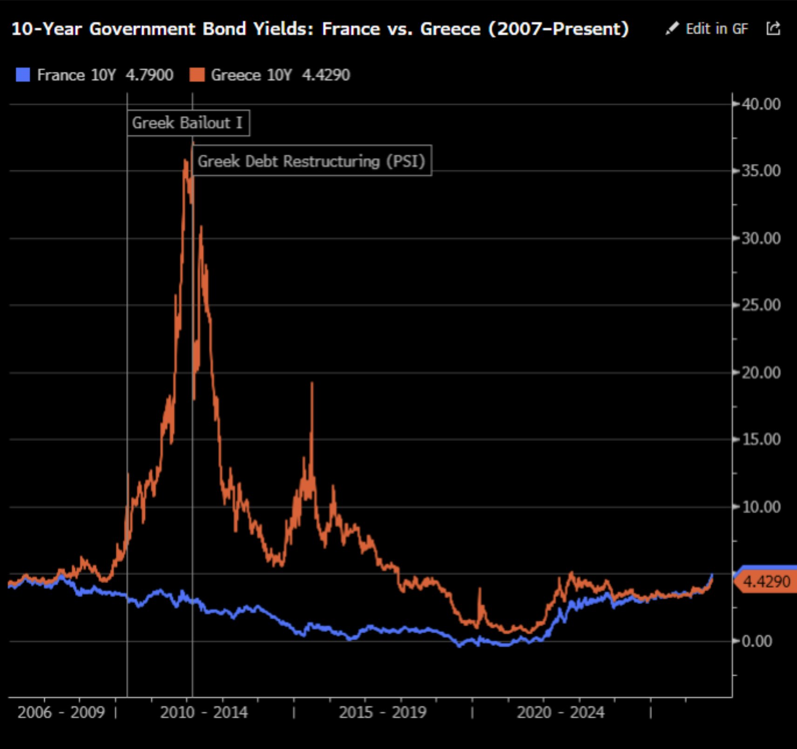Viewport: 797px width, 749px height.
Task: Click France 10Y value 4.7900
Action: click(149, 75)
